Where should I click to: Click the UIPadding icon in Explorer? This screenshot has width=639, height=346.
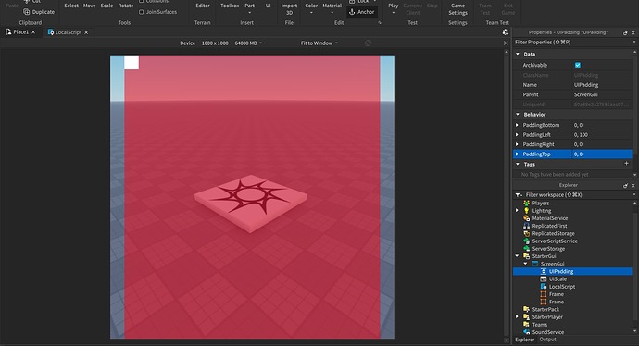544,271
